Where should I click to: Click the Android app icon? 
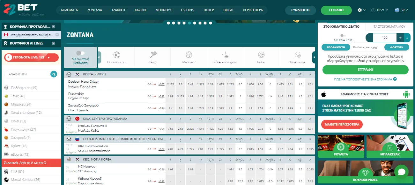[x=406, y=94]
